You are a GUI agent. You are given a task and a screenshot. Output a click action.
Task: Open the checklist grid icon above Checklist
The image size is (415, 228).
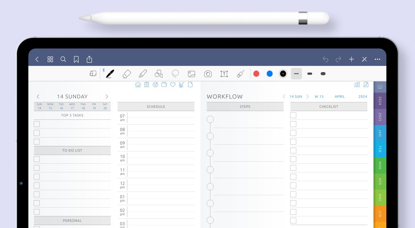(x=357, y=85)
